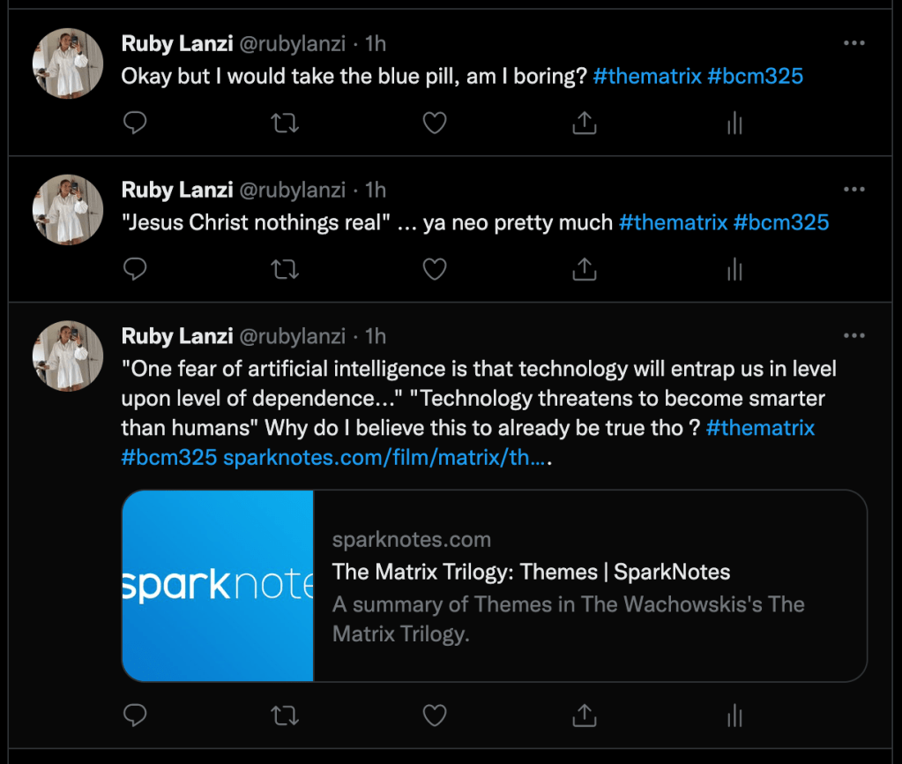Retweet the artificial intelligence tweet

point(284,715)
